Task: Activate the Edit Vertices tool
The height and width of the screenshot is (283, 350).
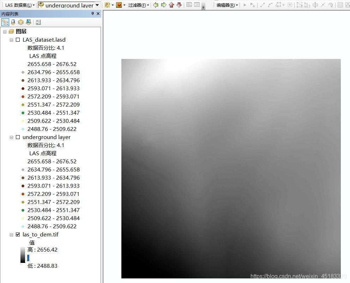Action: pyautogui.click(x=300, y=5)
